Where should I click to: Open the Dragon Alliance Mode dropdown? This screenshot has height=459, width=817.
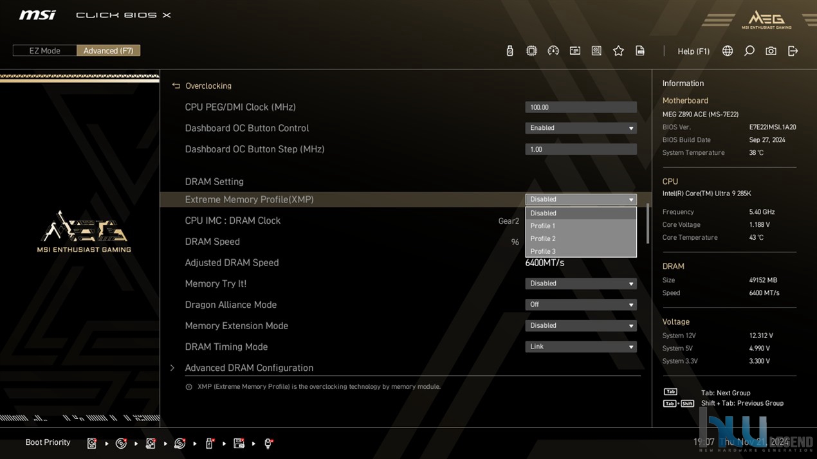click(581, 305)
